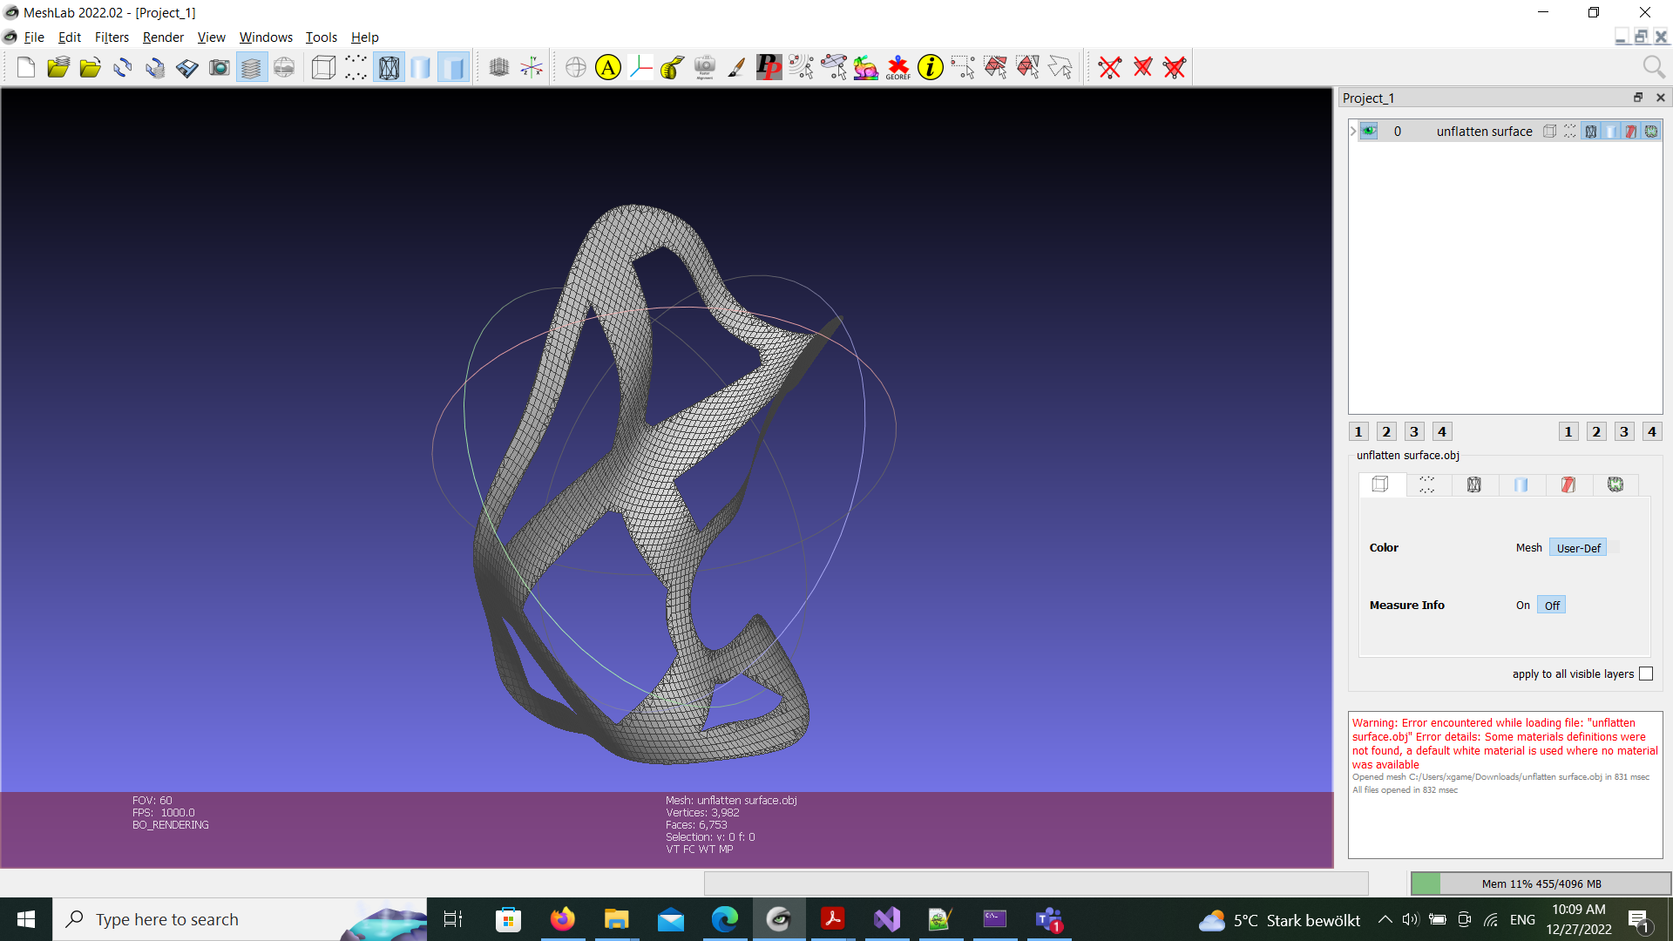Open the Import Mesh toolbar icon
This screenshot has width=1673, height=941.
pos(90,67)
